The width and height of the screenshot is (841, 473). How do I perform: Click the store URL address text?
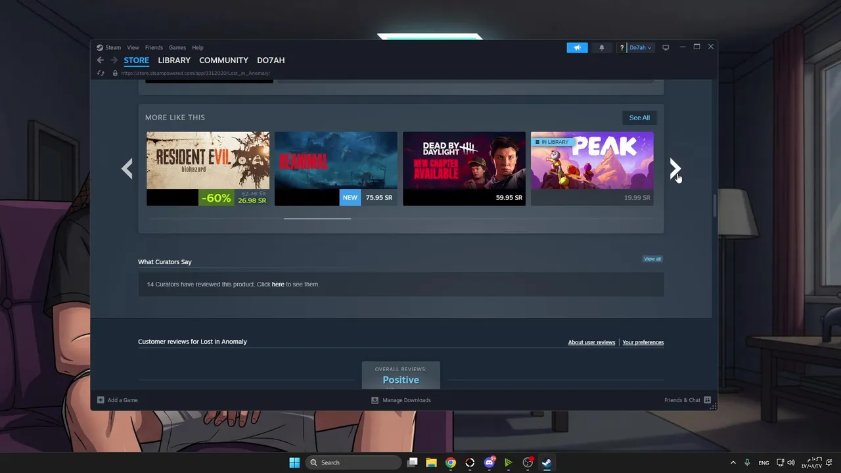coord(195,73)
